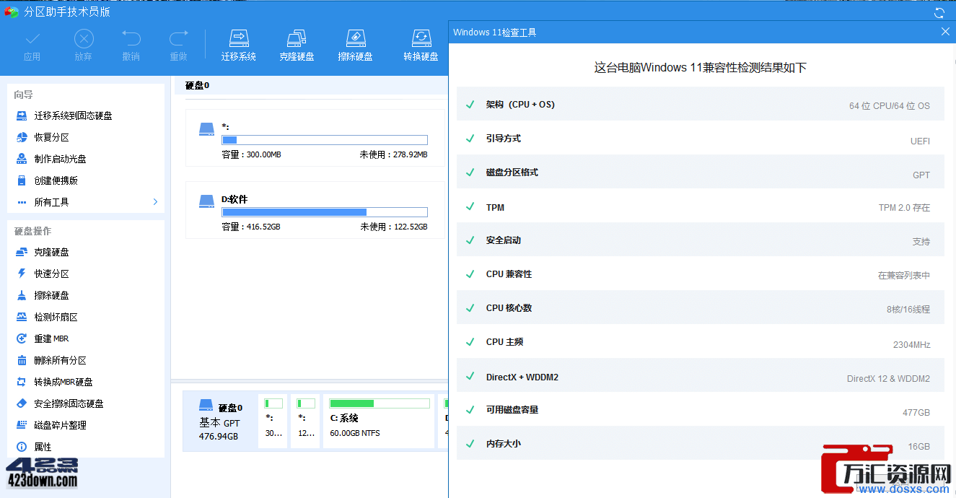Screen dimensions: 956x498
Task: Click the 磁盘分区格式 result row
Action: 701,172
